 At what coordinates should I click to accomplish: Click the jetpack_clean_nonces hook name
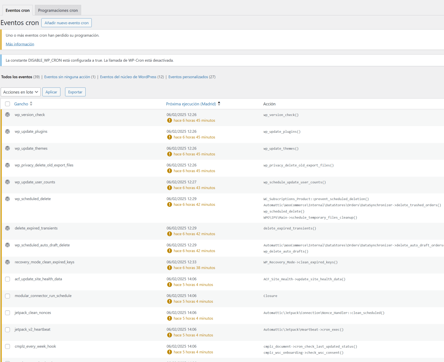[x=33, y=313]
